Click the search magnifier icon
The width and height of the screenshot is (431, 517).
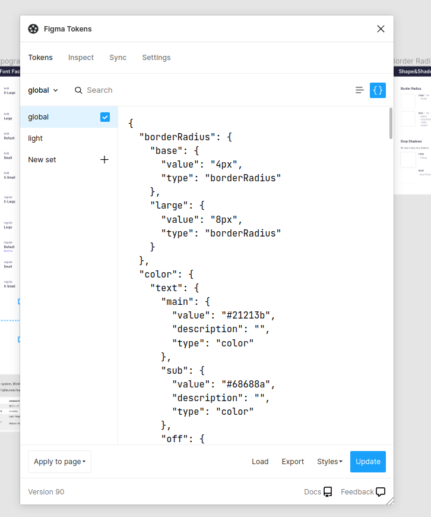tap(78, 90)
